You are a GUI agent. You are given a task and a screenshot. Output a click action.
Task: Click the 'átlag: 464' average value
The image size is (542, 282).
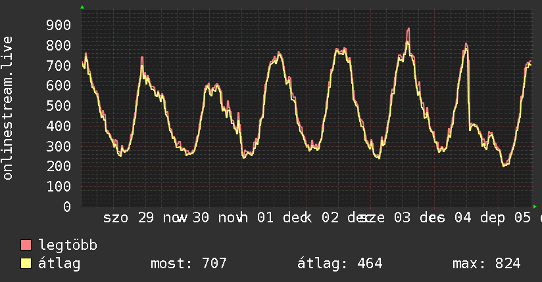coord(340,264)
